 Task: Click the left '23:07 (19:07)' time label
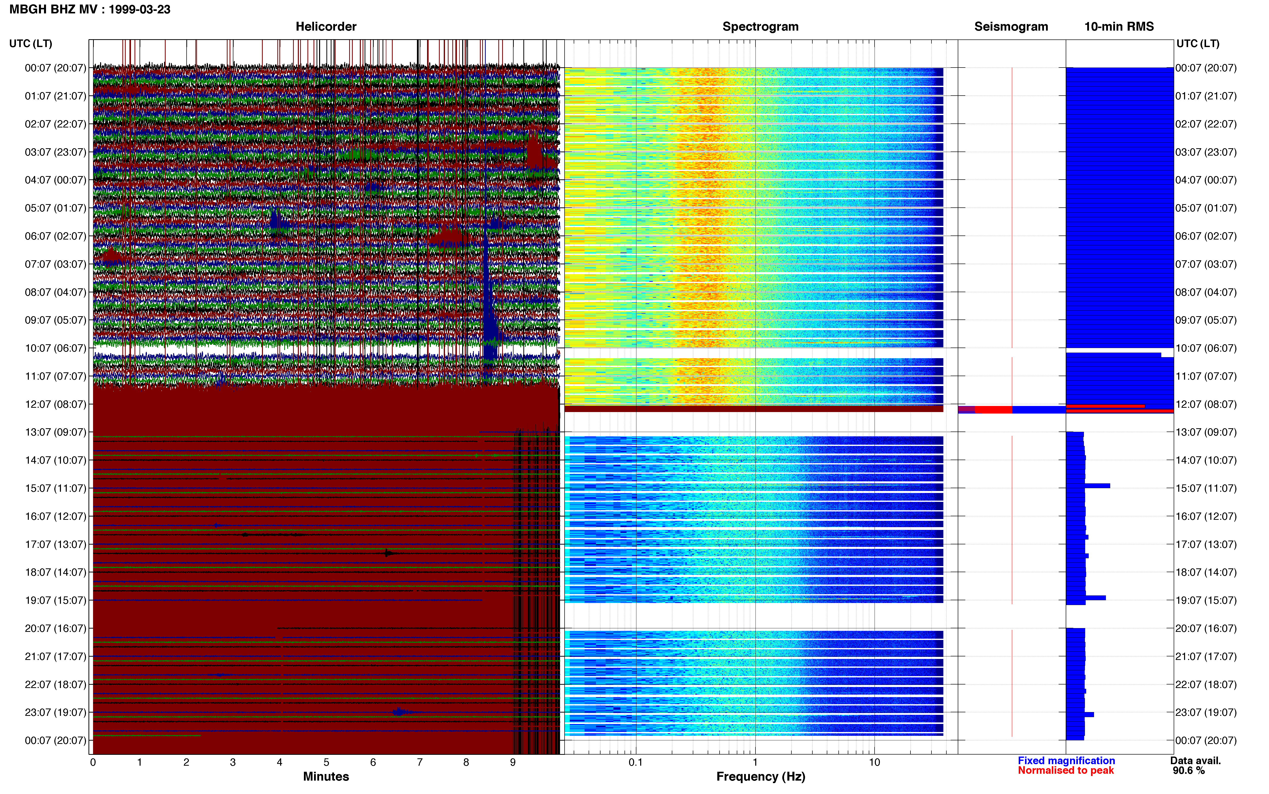(55, 713)
